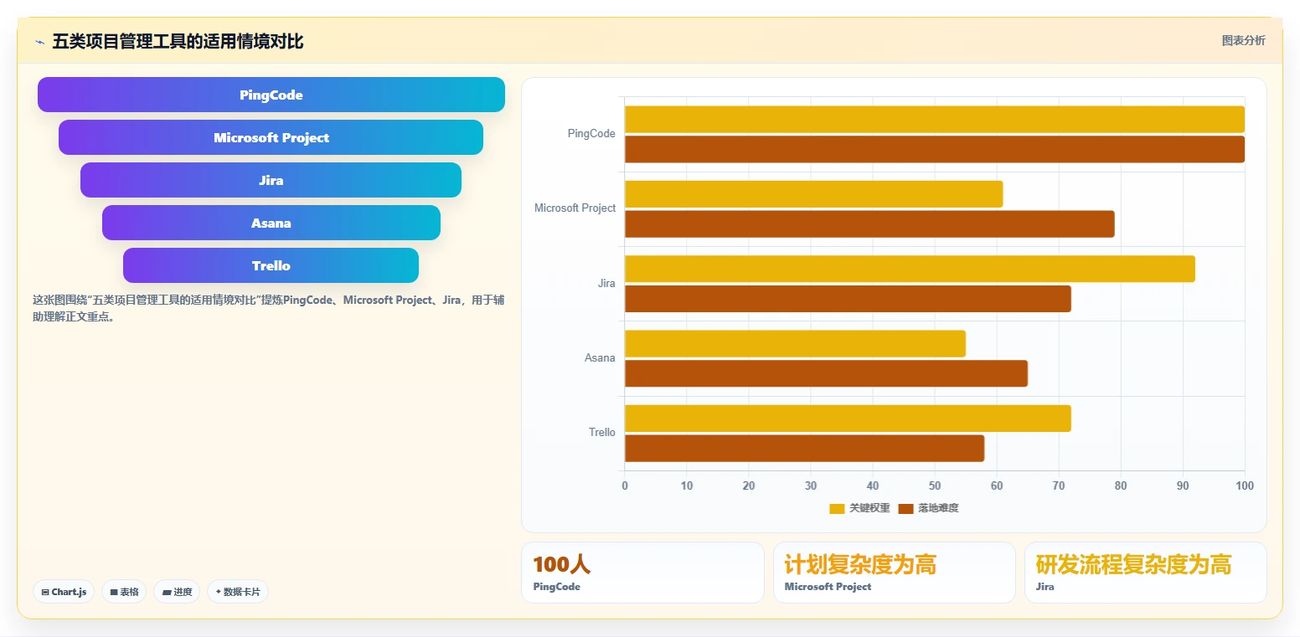
Task: Click the icon beside the chart title
Action: (39, 42)
